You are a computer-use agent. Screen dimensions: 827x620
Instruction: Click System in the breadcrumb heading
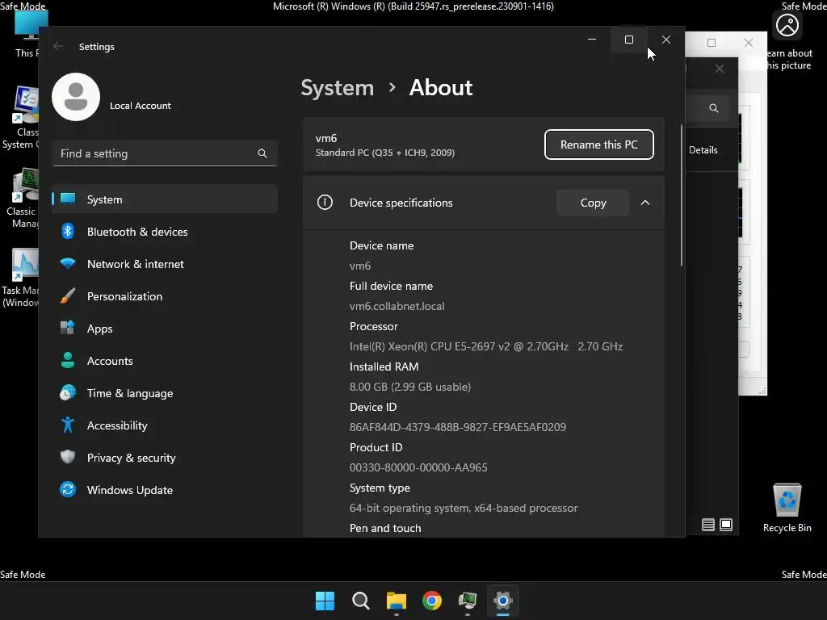[x=337, y=87]
